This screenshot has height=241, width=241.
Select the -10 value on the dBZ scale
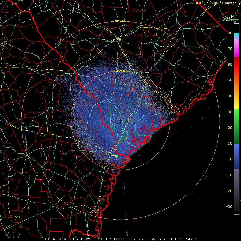click(x=229, y=175)
